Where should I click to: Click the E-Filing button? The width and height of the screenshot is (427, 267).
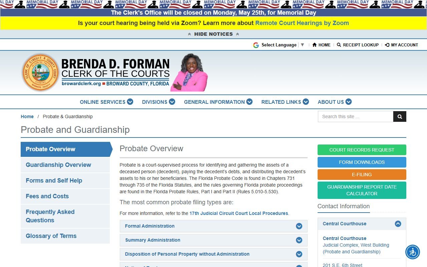click(x=362, y=175)
